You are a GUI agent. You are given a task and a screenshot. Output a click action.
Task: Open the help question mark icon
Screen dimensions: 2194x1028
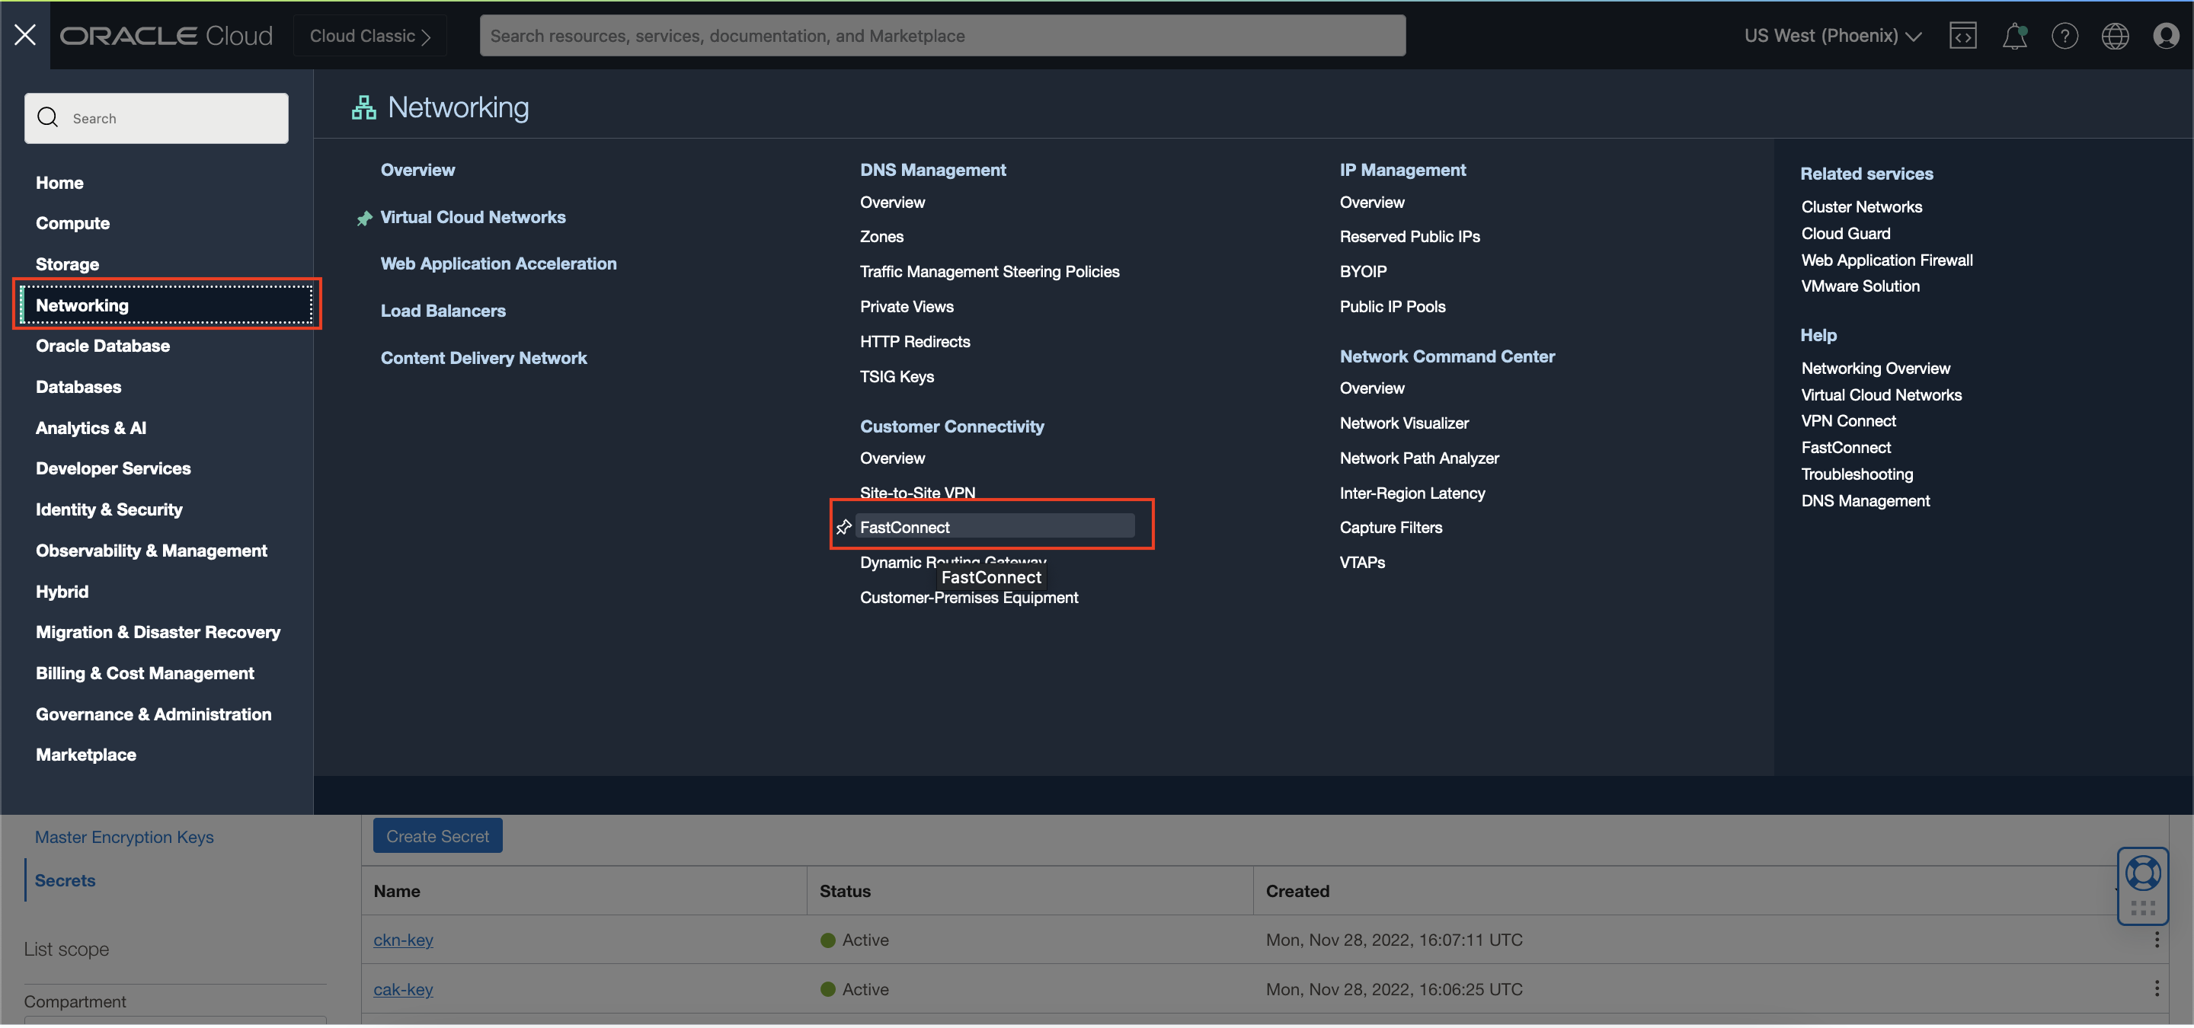point(2064,36)
